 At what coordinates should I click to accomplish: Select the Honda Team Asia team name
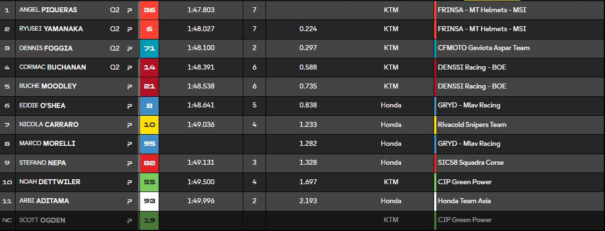coord(464,201)
